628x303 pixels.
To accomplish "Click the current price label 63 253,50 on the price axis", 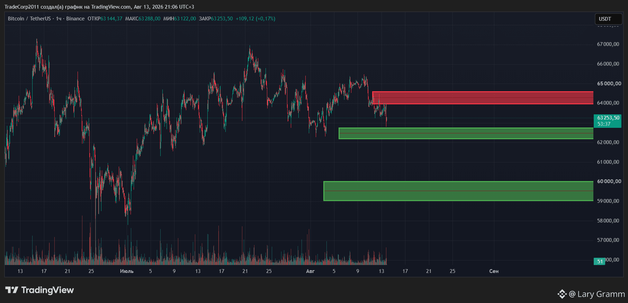I will coord(608,118).
